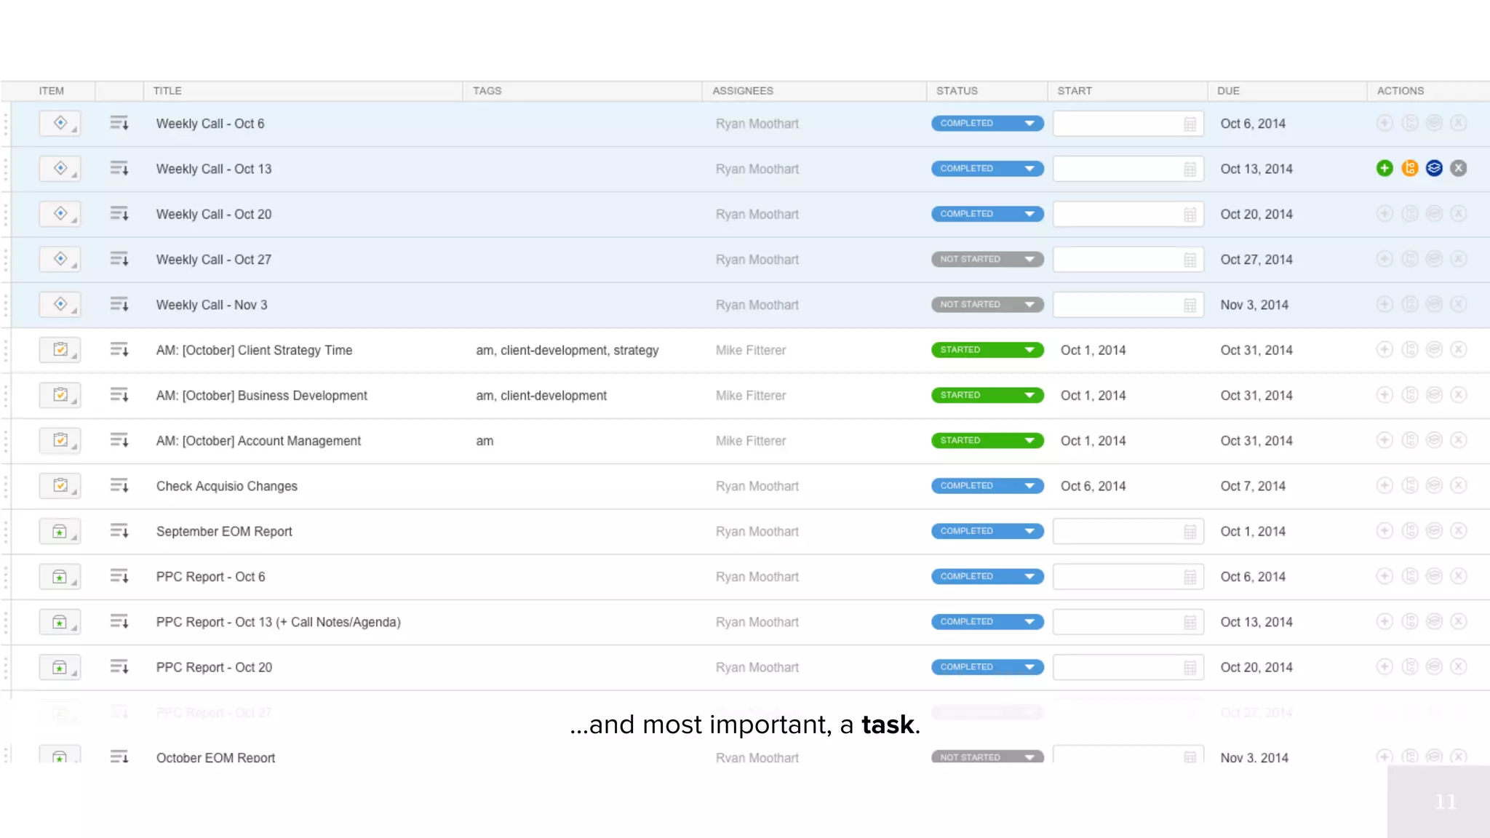This screenshot has height=838, width=1490.
Task: Open the Check Acquisio Changes title
Action: pyautogui.click(x=226, y=486)
